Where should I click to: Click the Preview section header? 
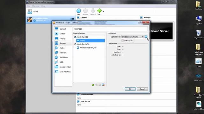(x=147, y=18)
